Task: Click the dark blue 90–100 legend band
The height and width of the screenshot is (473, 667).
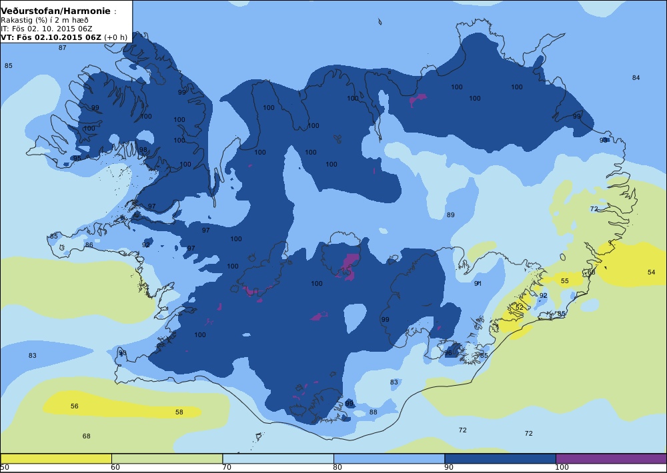Action: pyautogui.click(x=500, y=458)
